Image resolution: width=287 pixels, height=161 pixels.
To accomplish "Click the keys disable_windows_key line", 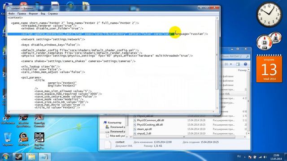I will pyautogui.click(x=50, y=45).
